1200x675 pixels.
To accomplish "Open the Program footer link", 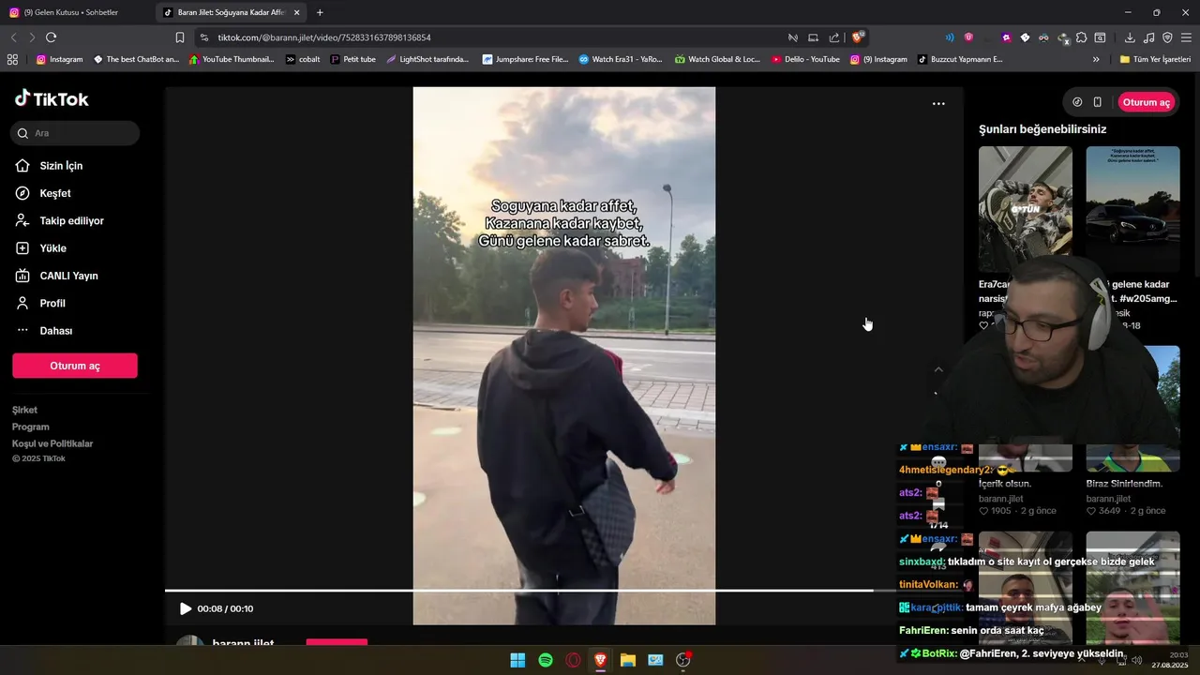I will (31, 427).
